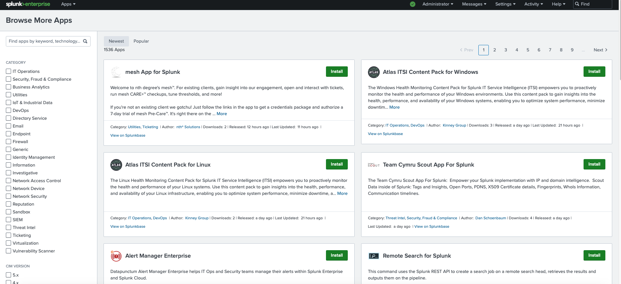Toggle the Business Analytics checkbox

coord(8,87)
